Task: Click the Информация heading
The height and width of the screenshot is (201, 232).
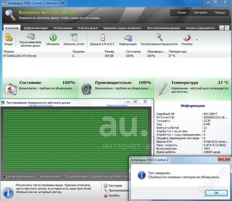Action: point(192,106)
